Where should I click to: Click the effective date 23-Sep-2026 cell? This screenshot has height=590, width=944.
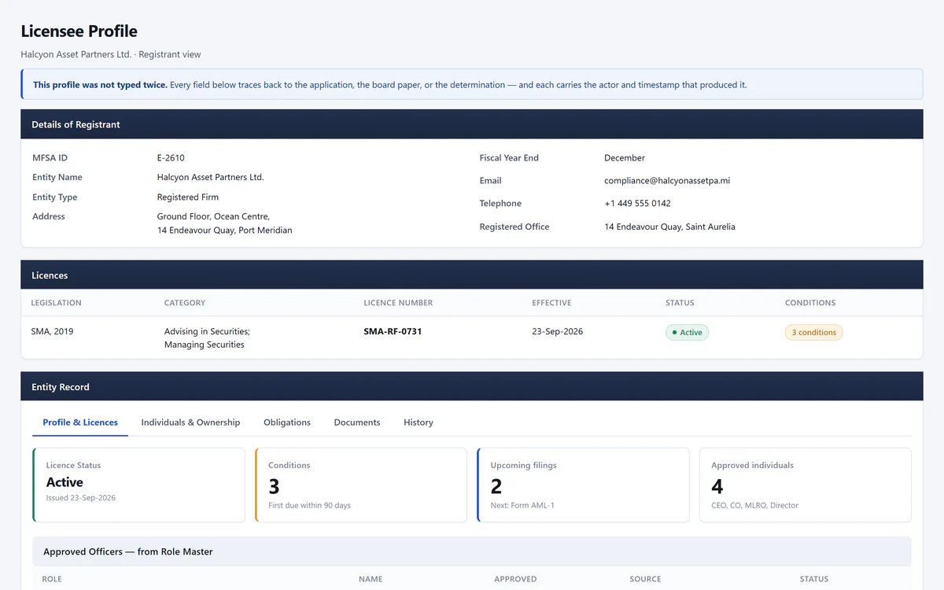(558, 331)
